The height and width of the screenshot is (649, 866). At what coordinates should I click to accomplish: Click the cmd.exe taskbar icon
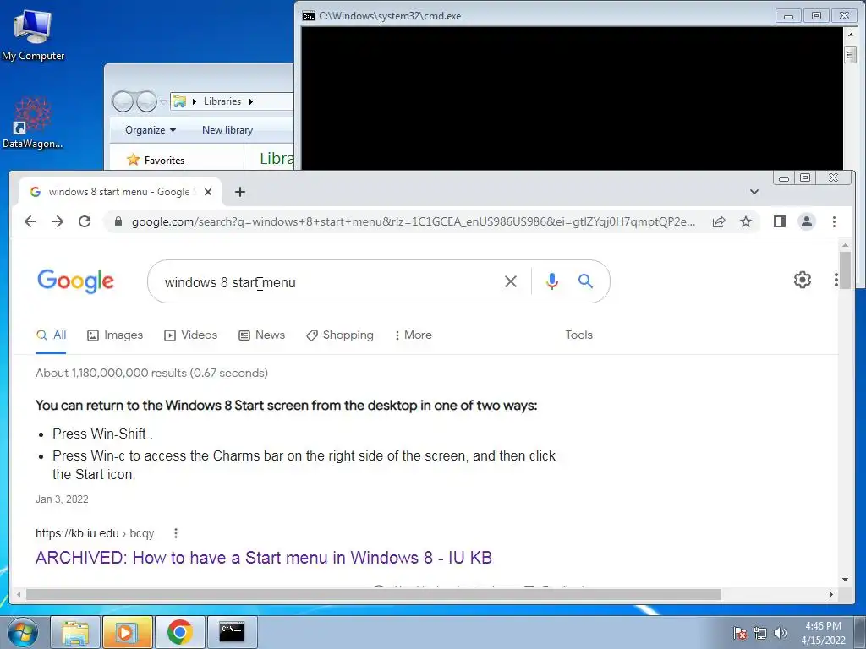click(232, 632)
